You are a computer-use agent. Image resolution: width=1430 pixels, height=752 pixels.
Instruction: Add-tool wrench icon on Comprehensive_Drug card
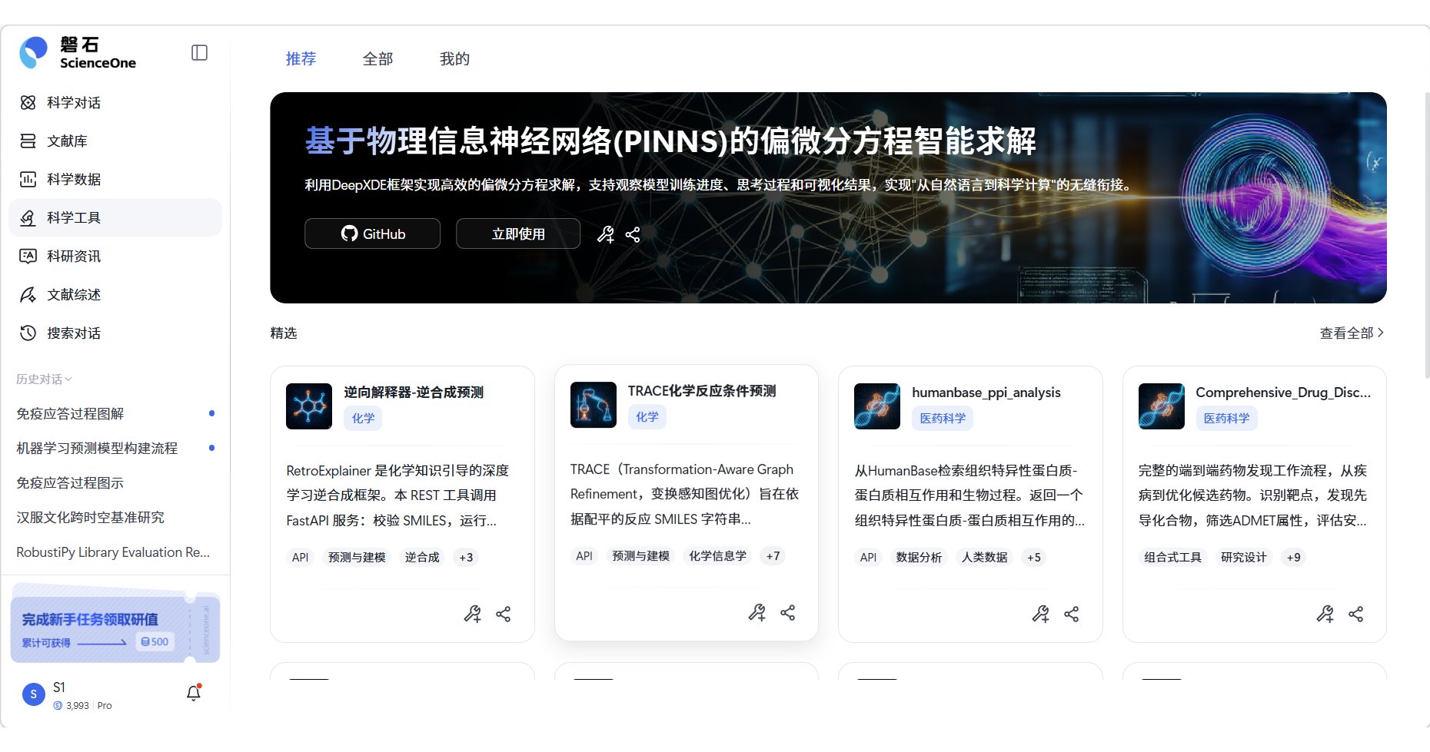(x=1325, y=614)
